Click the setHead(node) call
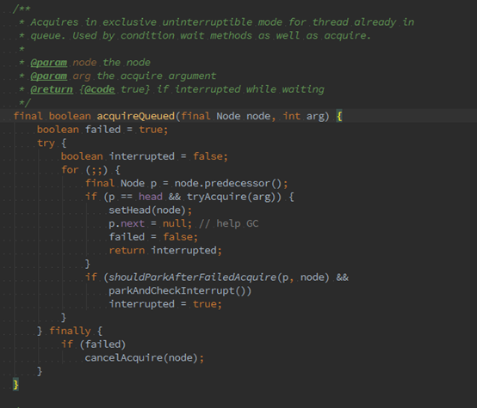The height and width of the screenshot is (408, 477). click(147, 210)
